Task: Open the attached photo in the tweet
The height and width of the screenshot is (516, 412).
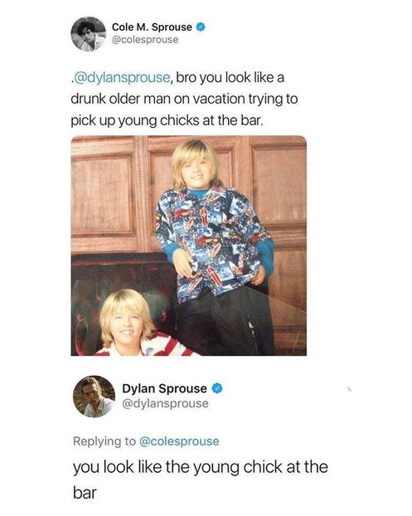Action: click(189, 246)
